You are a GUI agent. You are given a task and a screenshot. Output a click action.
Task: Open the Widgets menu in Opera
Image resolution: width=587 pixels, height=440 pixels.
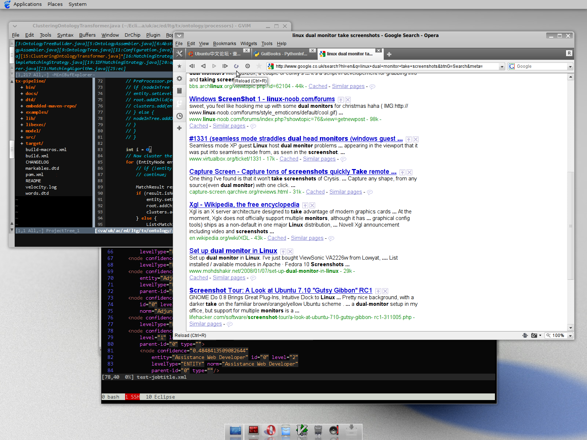coord(249,44)
